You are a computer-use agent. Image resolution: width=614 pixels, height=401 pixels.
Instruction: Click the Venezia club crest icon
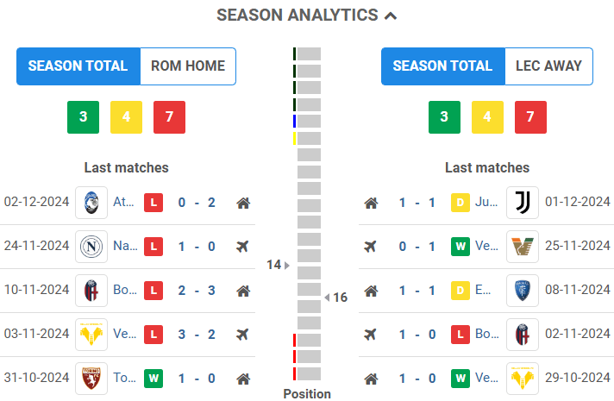522,247
